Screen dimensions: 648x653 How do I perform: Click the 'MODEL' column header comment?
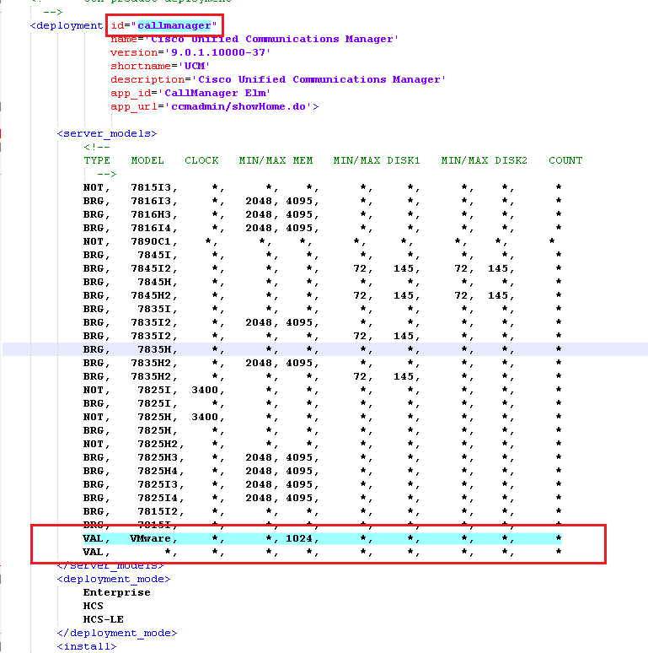click(x=147, y=160)
